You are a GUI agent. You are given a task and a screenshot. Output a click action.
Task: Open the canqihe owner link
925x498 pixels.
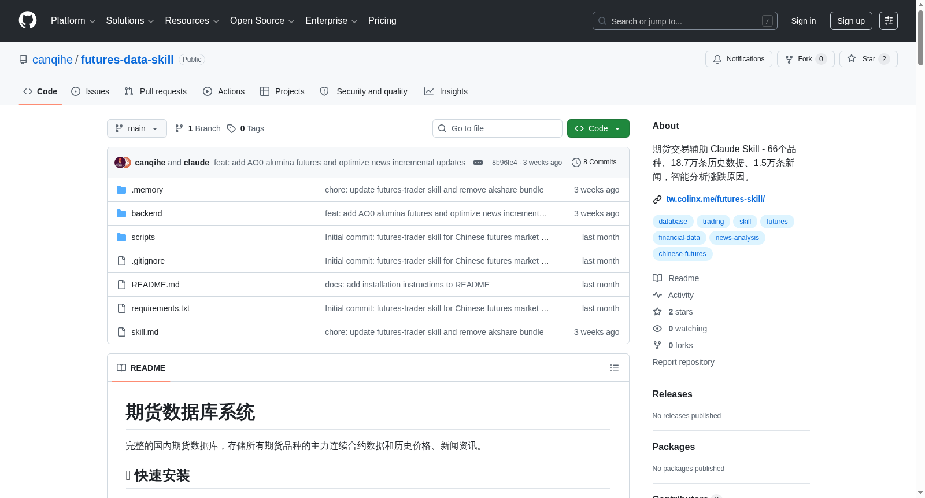tap(53, 60)
